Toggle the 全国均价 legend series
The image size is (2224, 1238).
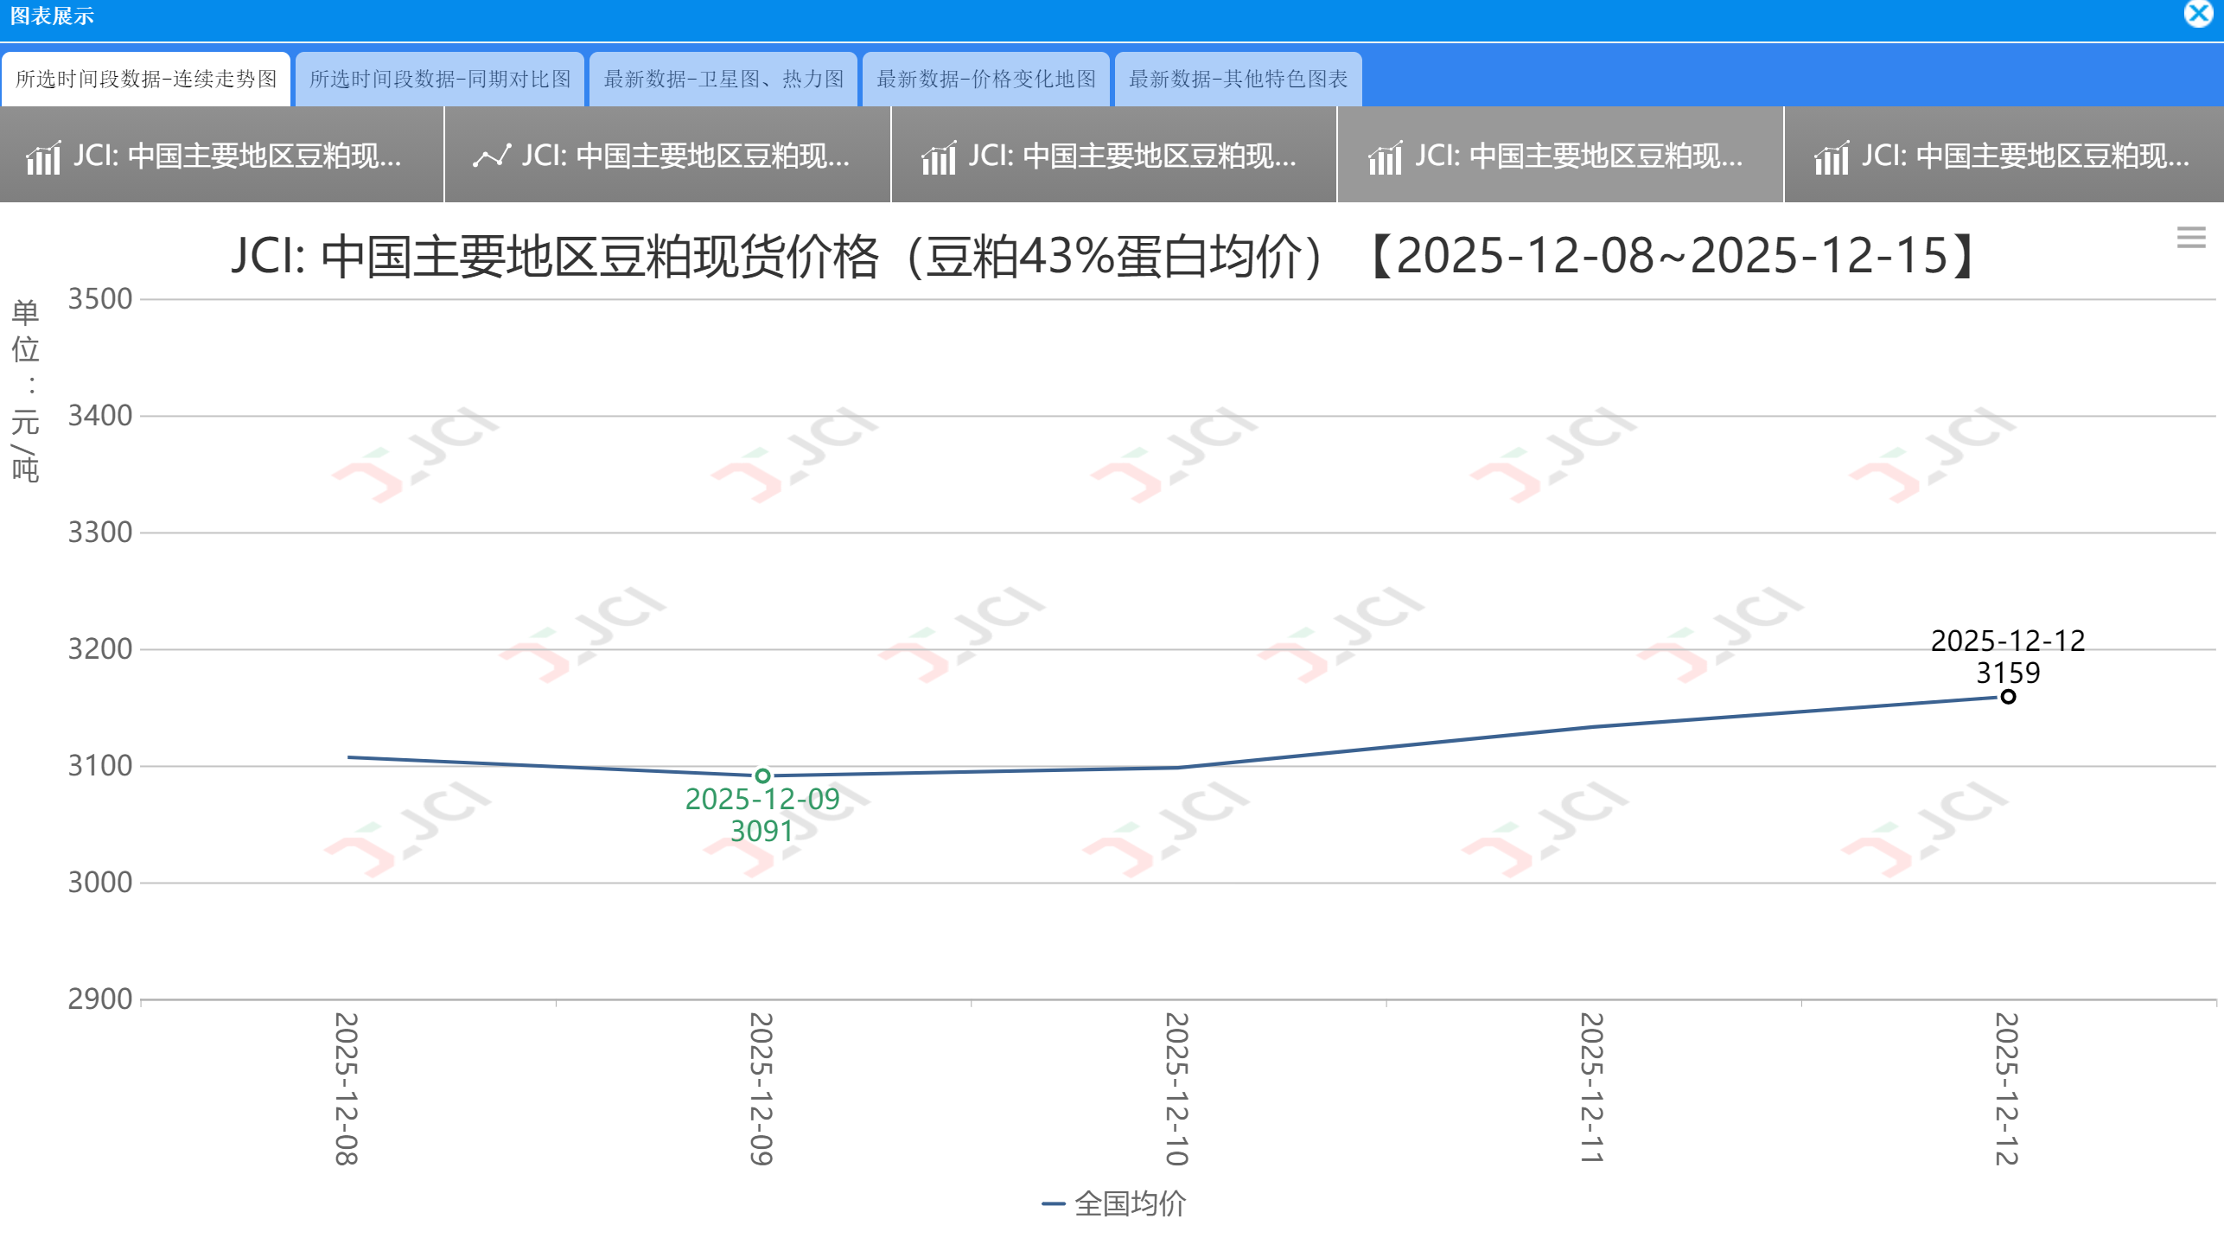[x=1130, y=1203]
